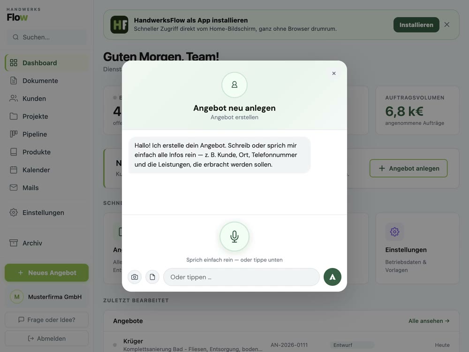
Task: Click the HF app logo in banner
Action: (119, 24)
